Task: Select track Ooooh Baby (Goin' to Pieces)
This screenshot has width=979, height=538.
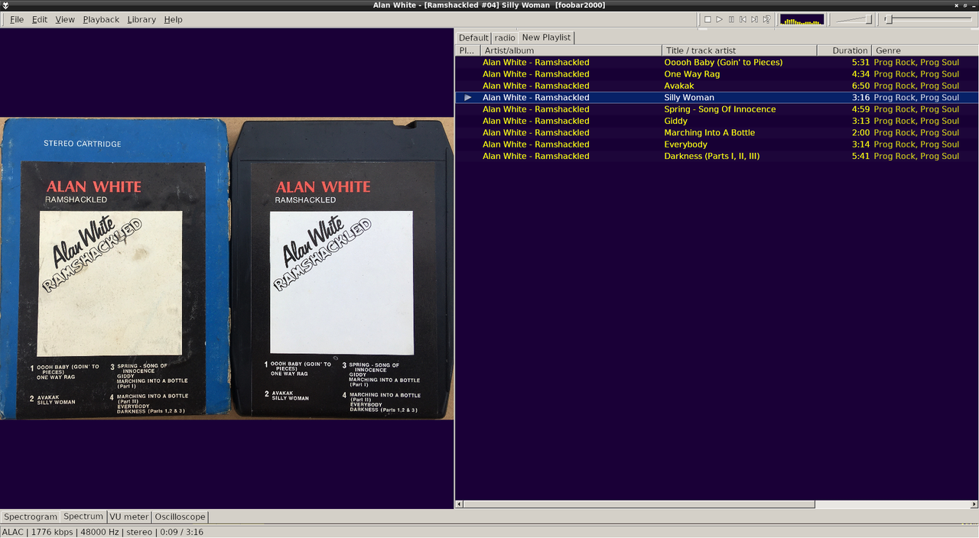Action: (717, 63)
